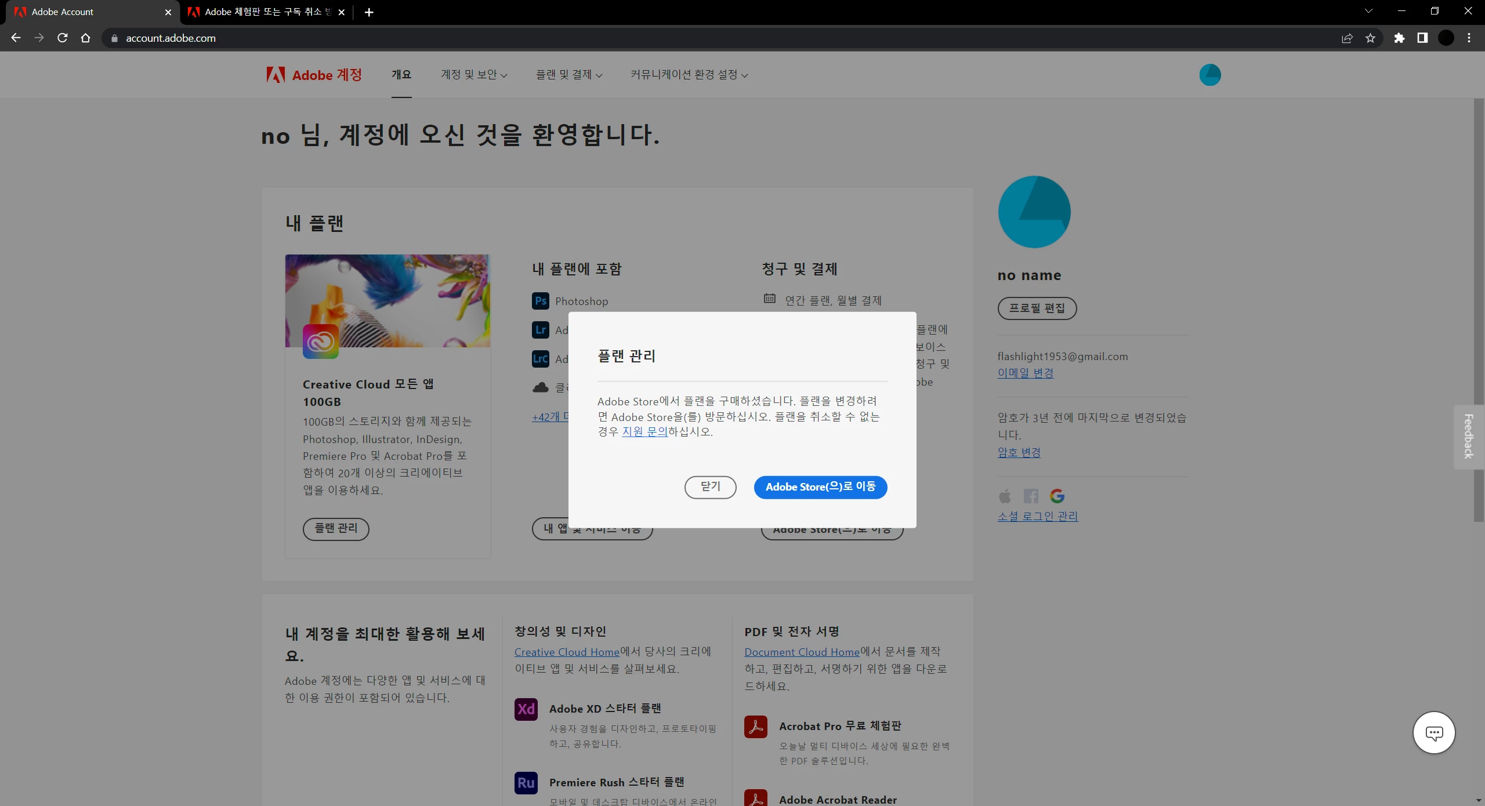Expand the 플랜 및 결제 dropdown
The height and width of the screenshot is (806, 1485).
tap(568, 75)
